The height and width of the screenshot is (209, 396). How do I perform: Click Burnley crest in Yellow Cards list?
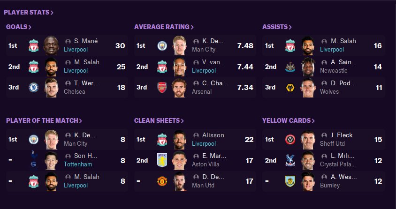(290, 181)
